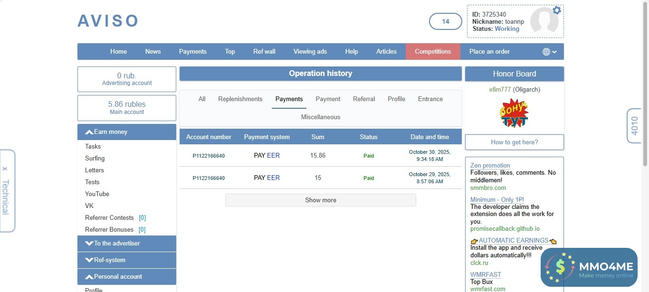Open Place an order menu item
The width and height of the screenshot is (649, 292).
point(489,52)
